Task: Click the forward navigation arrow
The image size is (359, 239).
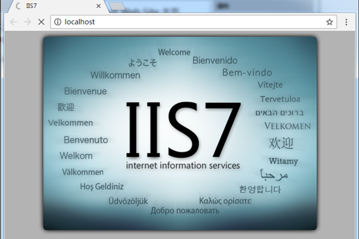Action: pyautogui.click(x=27, y=22)
